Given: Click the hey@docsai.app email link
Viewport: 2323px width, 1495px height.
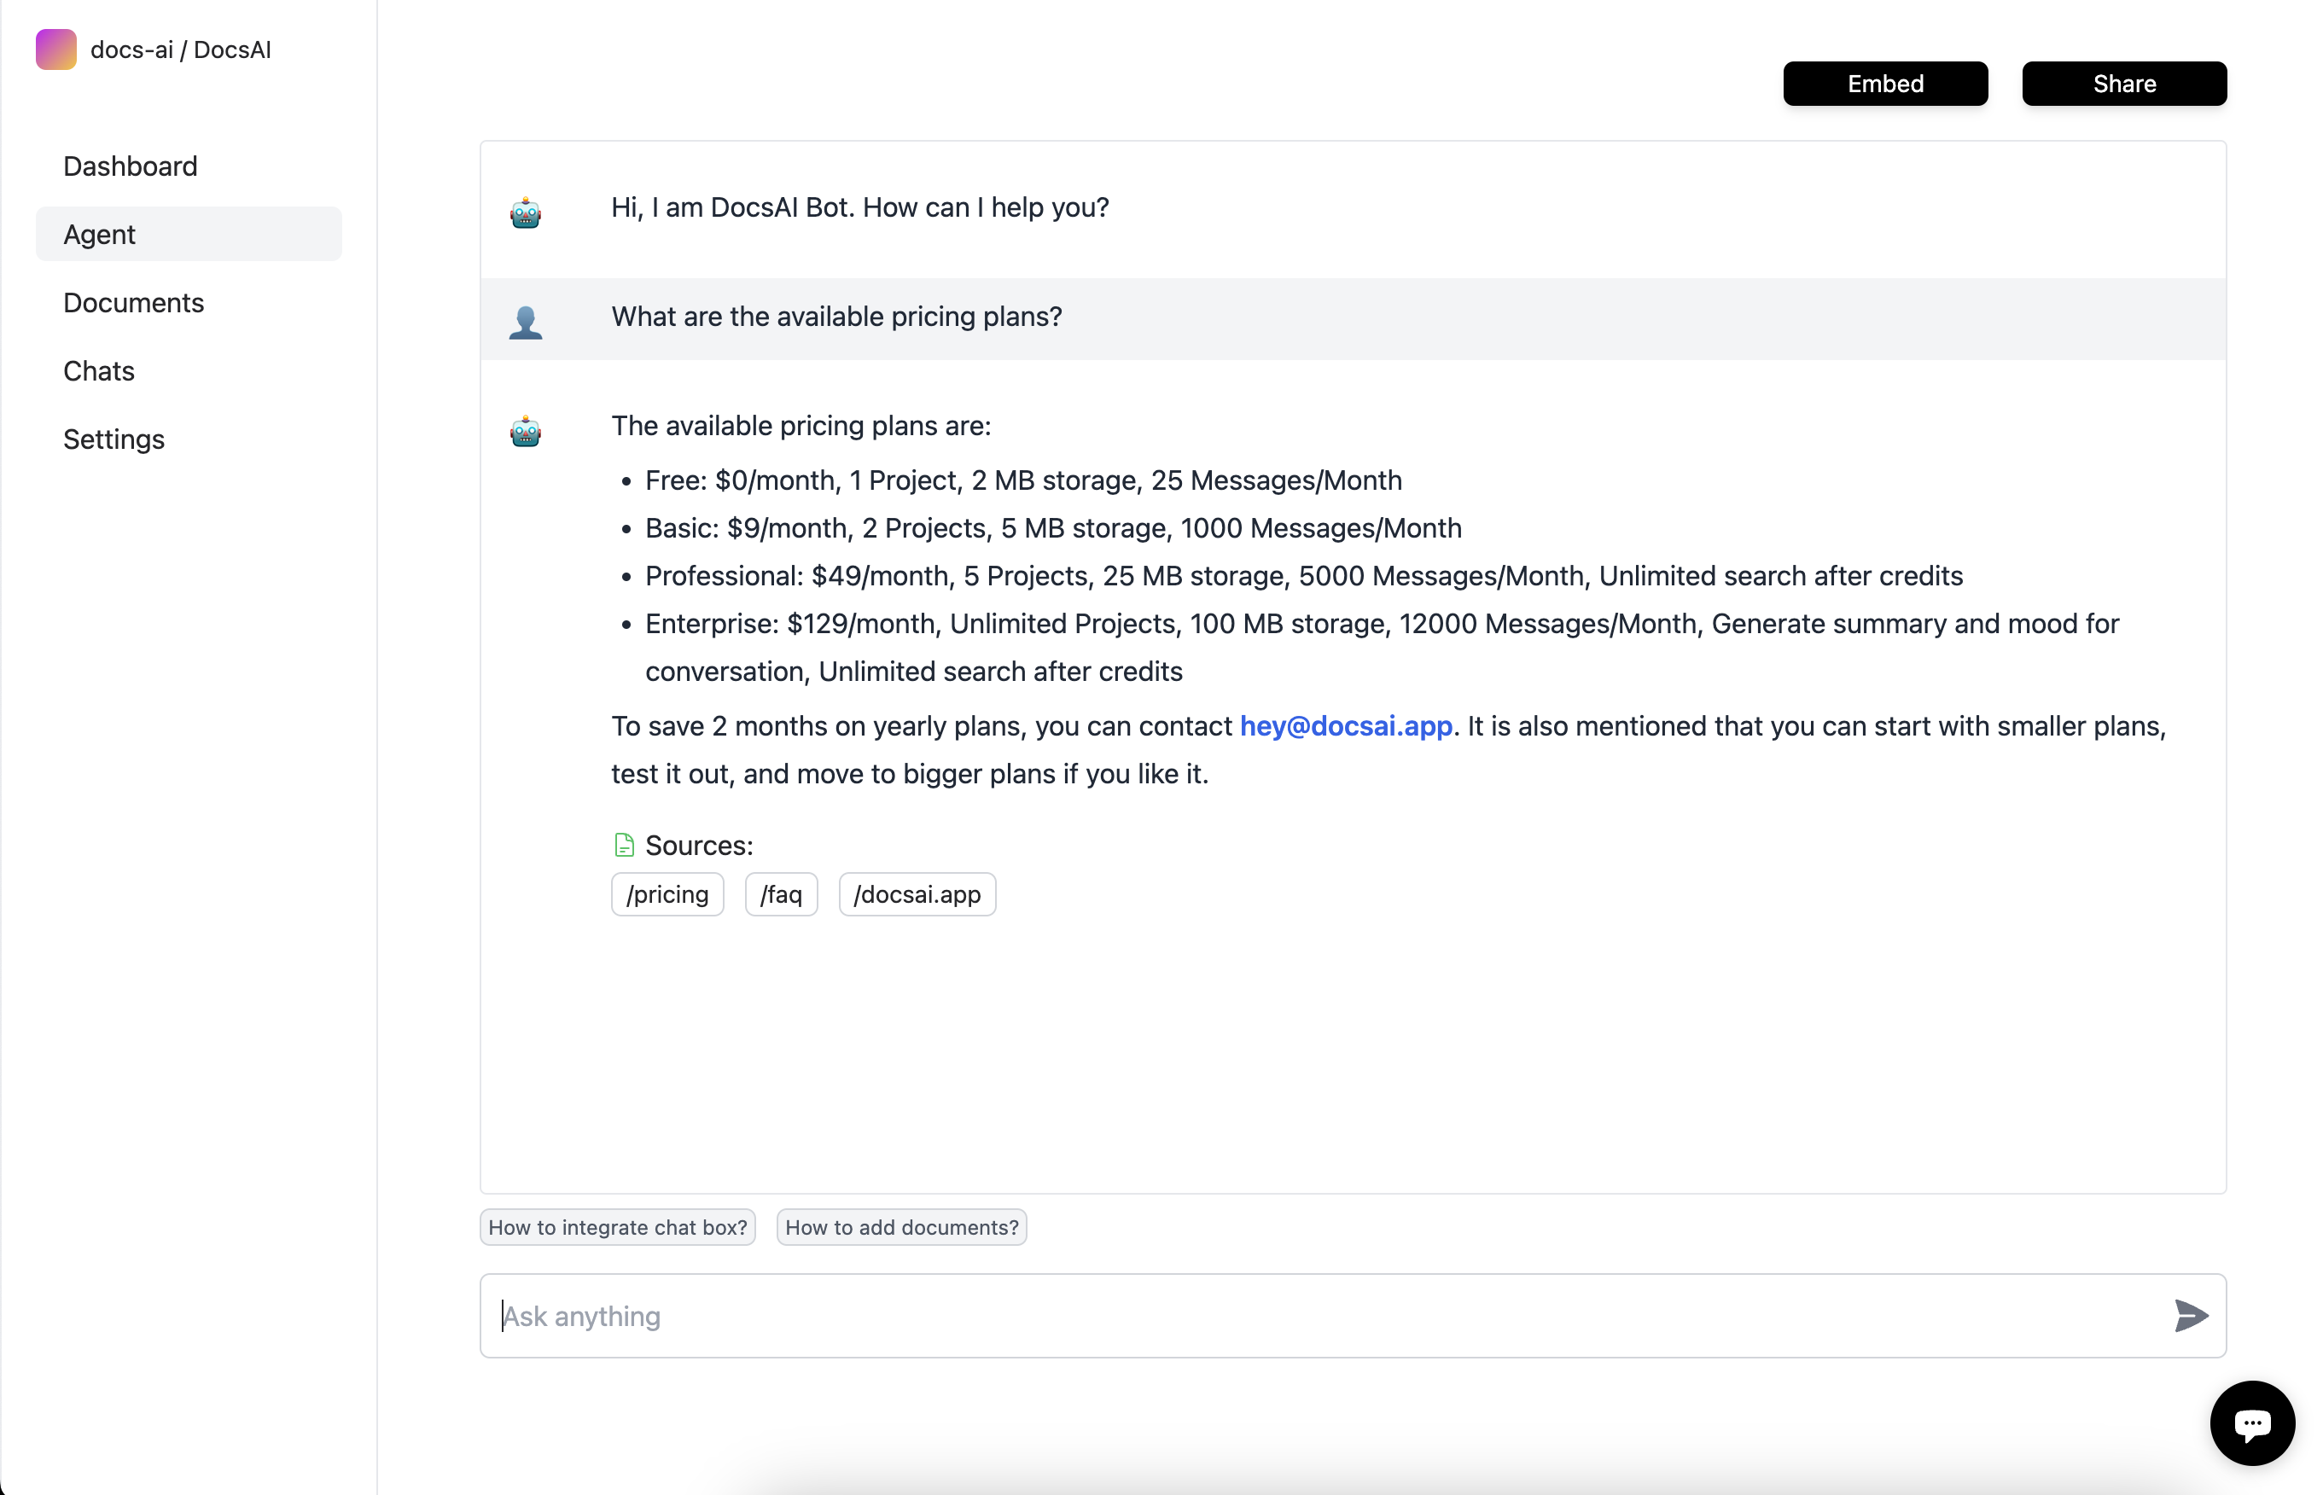Looking at the screenshot, I should point(1344,726).
